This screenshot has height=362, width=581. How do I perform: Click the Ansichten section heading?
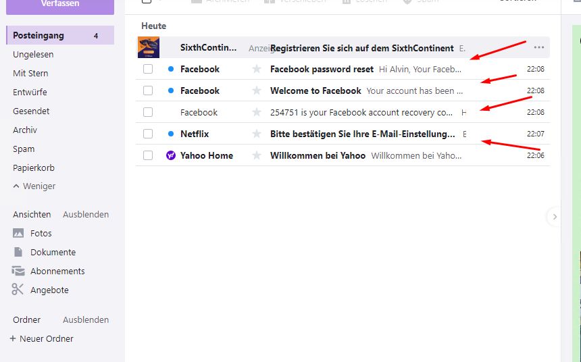coord(32,214)
